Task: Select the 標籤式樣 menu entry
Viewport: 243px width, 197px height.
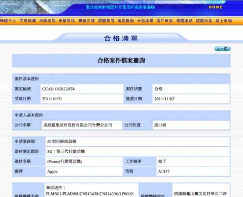Action: (86, 21)
